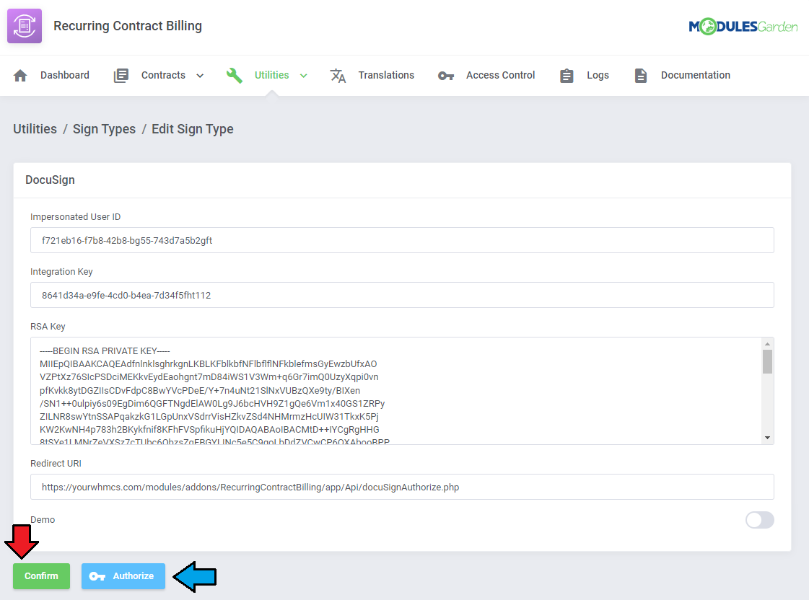Click the Integration Key label
The height and width of the screenshot is (600, 809).
[x=61, y=272]
